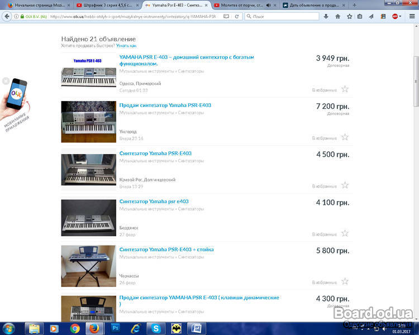Screen dimensions: 419x335
Task: Add 4 100 грн listing to favorites star
Action: pyautogui.click(x=345, y=233)
